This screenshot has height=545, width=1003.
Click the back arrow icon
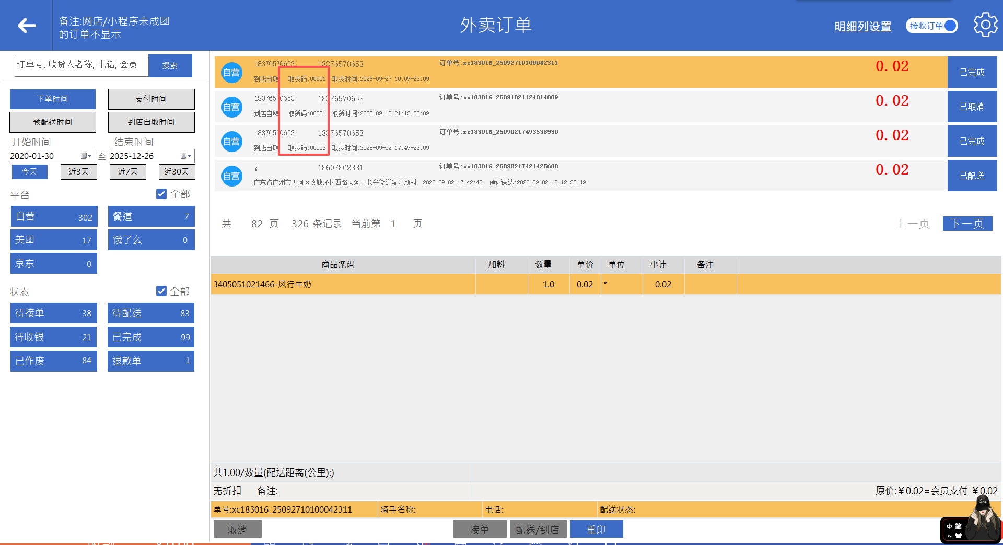[26, 25]
